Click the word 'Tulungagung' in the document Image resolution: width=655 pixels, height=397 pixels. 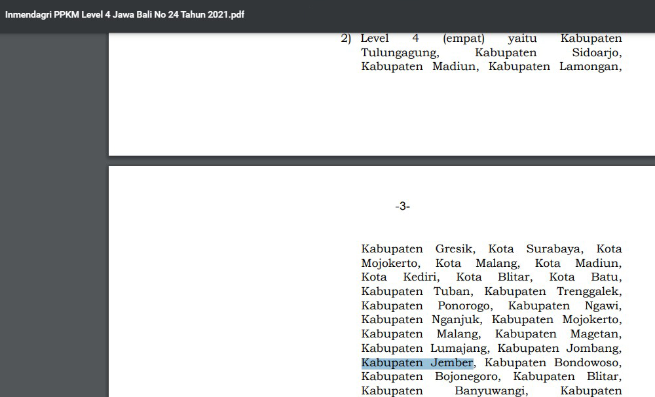400,53
